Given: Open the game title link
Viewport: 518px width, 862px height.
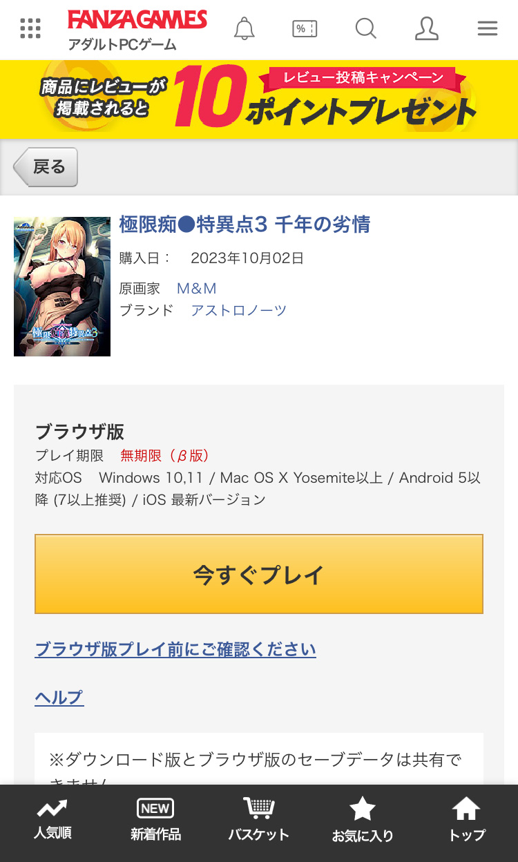Looking at the screenshot, I should click(x=244, y=224).
